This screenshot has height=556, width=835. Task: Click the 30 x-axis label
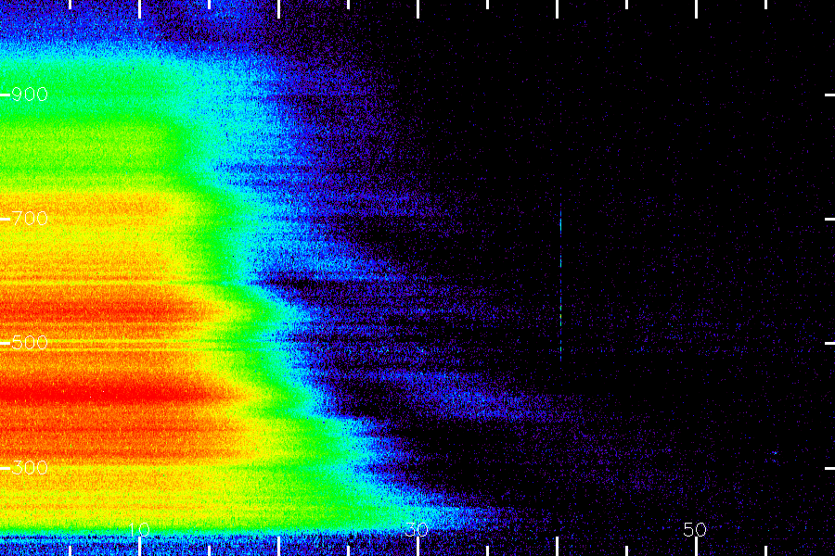pos(417,529)
